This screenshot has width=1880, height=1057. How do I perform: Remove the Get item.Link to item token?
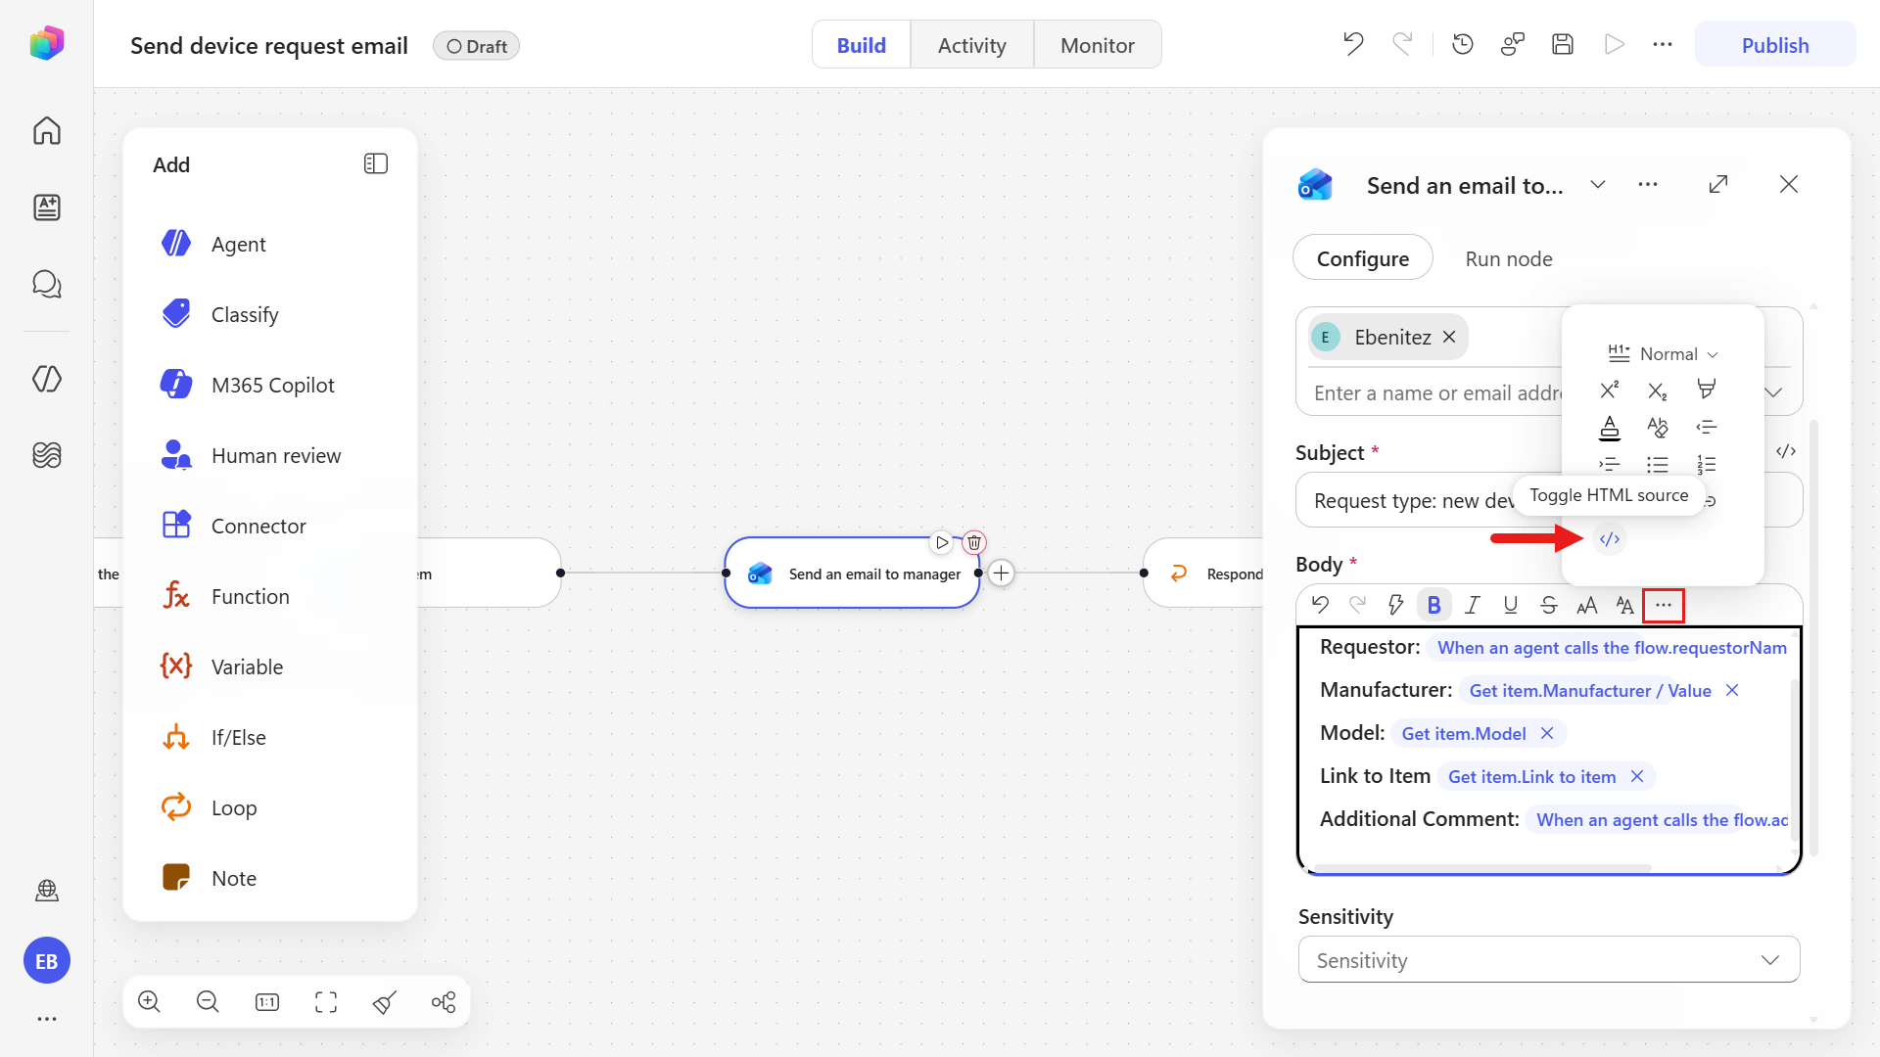(1637, 777)
